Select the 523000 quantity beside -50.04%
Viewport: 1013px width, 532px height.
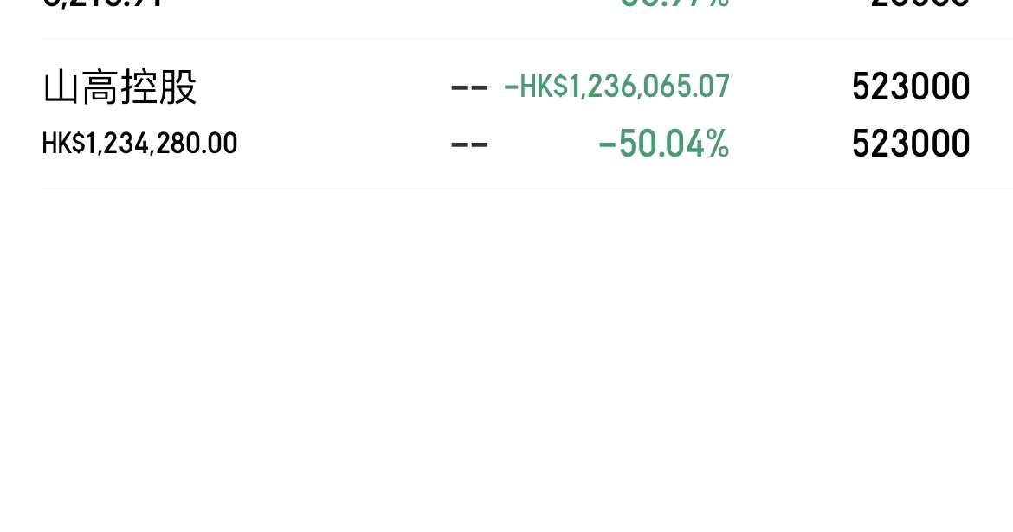(911, 144)
